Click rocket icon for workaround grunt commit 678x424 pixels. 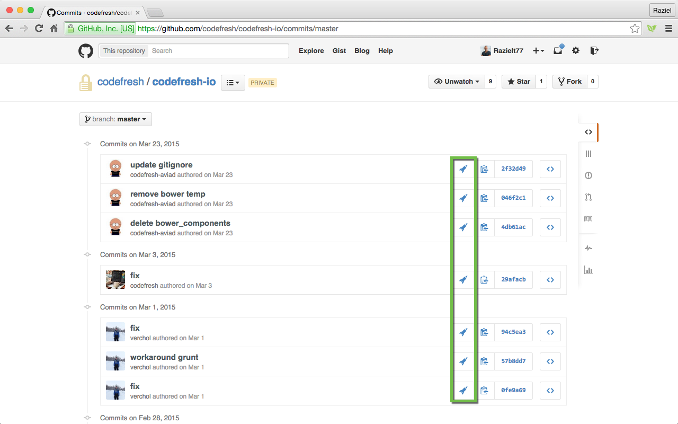pyautogui.click(x=463, y=361)
